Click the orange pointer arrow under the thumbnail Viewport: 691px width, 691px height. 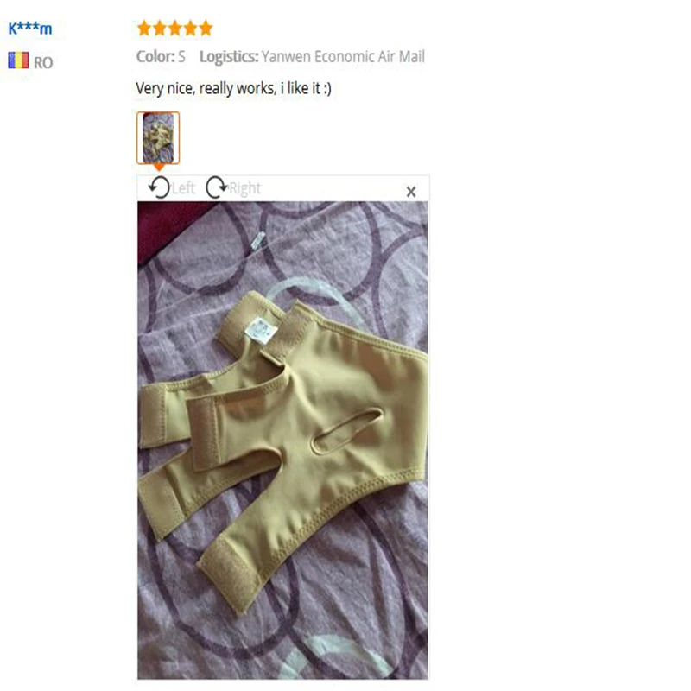click(159, 168)
